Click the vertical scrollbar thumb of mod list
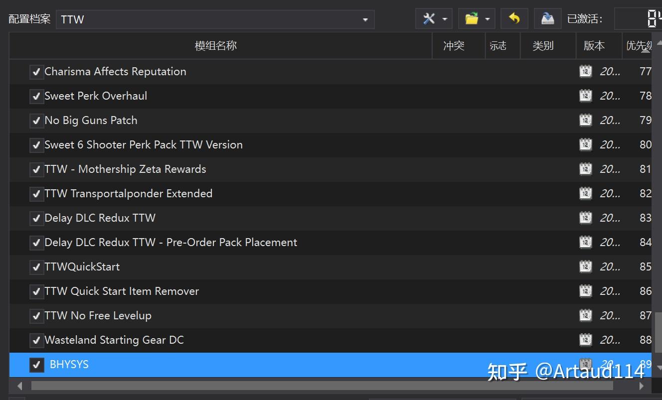Screen dimensions: 662x400 click(x=659, y=333)
